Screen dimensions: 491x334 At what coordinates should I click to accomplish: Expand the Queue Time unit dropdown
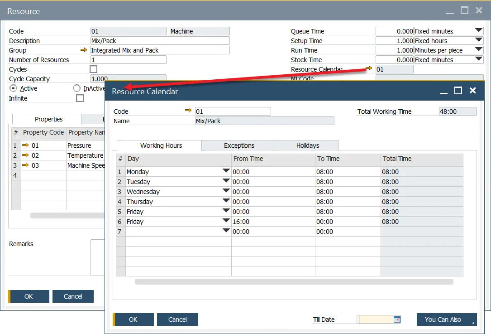(x=479, y=31)
